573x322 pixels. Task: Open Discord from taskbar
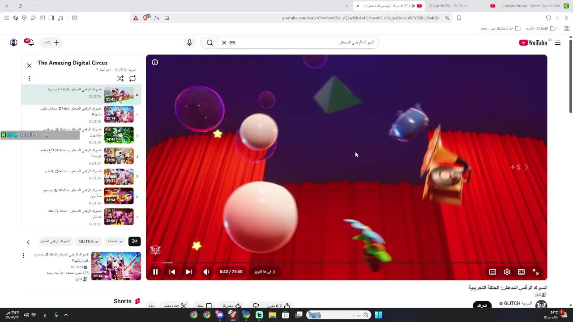pos(220,315)
